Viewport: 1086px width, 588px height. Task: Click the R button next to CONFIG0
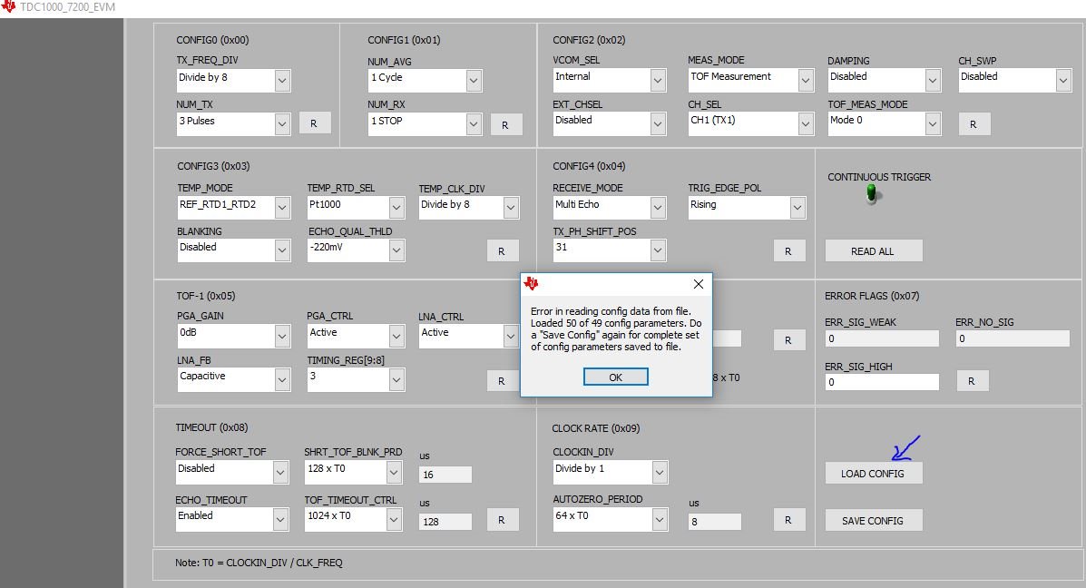click(315, 122)
